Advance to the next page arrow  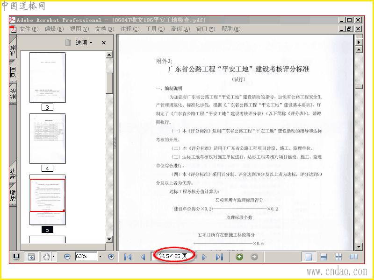tap(204, 257)
